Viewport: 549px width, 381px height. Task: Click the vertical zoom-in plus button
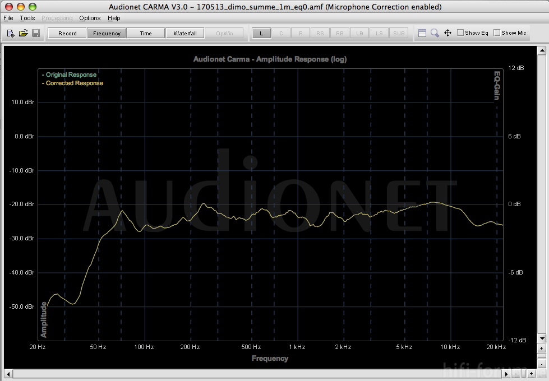[x=541, y=348]
